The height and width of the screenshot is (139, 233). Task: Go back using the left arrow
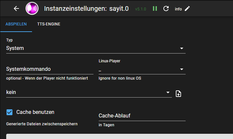coord(17,8)
